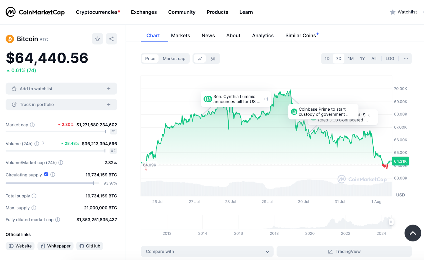Switch to the Chart tab
This screenshot has width=424, height=260.
153,35
